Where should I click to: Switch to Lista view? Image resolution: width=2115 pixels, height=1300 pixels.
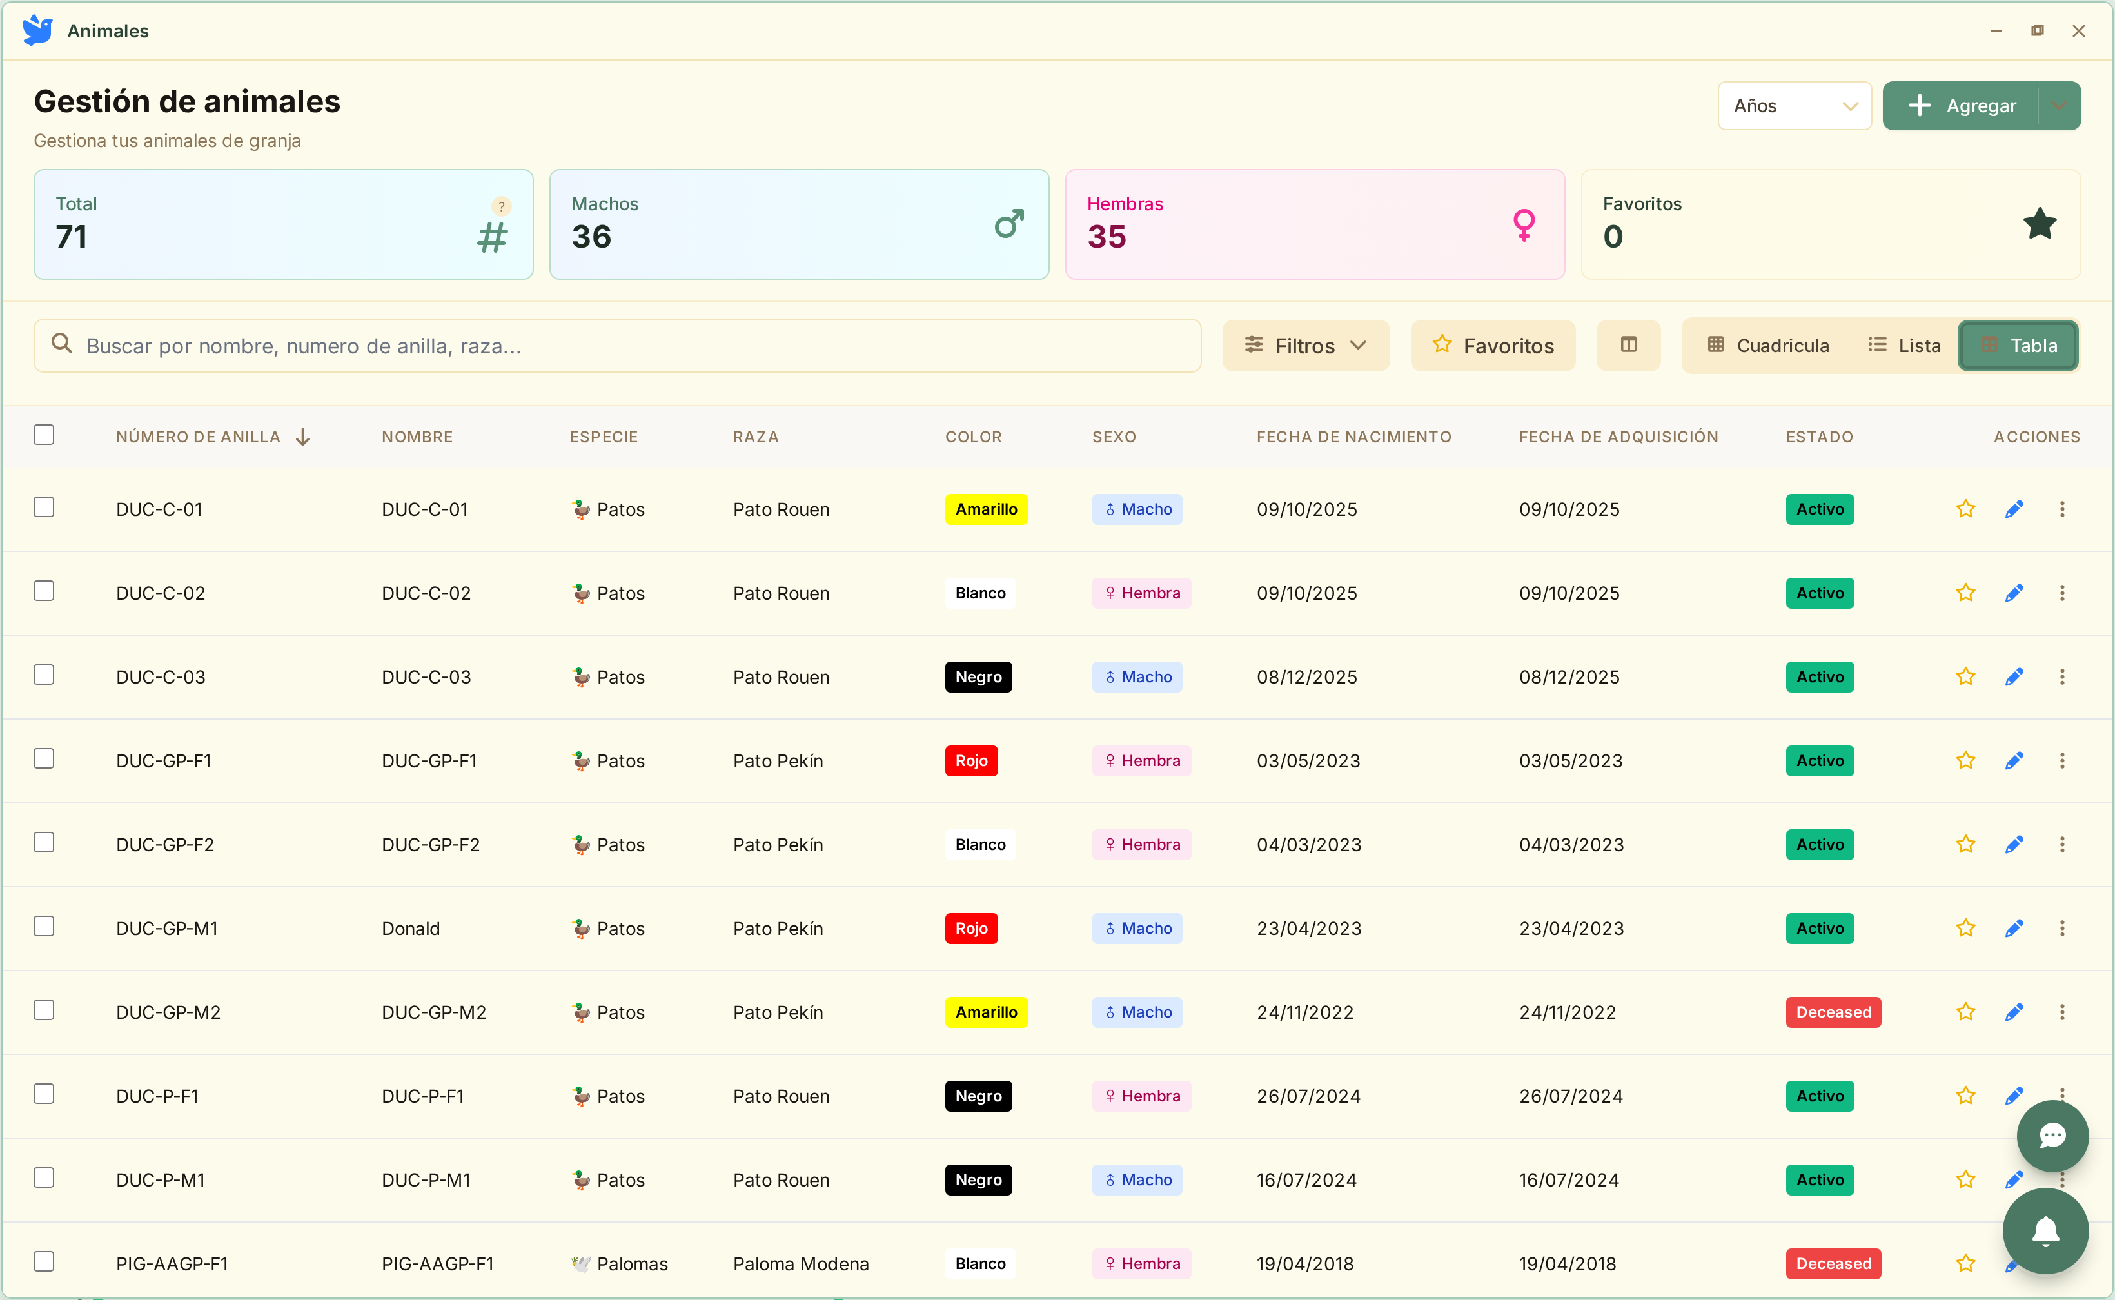(x=1903, y=346)
